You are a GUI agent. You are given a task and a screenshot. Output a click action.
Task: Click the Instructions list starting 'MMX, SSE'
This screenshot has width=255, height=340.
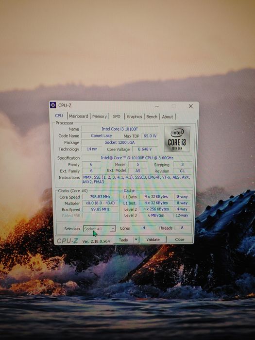point(137,180)
